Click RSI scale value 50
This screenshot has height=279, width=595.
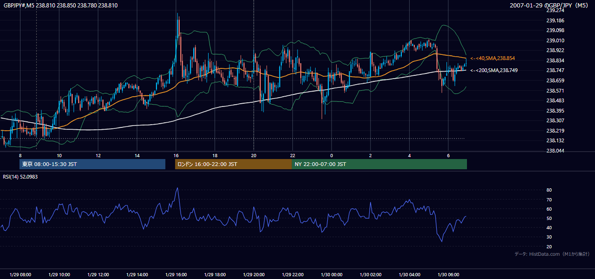click(x=549, y=218)
